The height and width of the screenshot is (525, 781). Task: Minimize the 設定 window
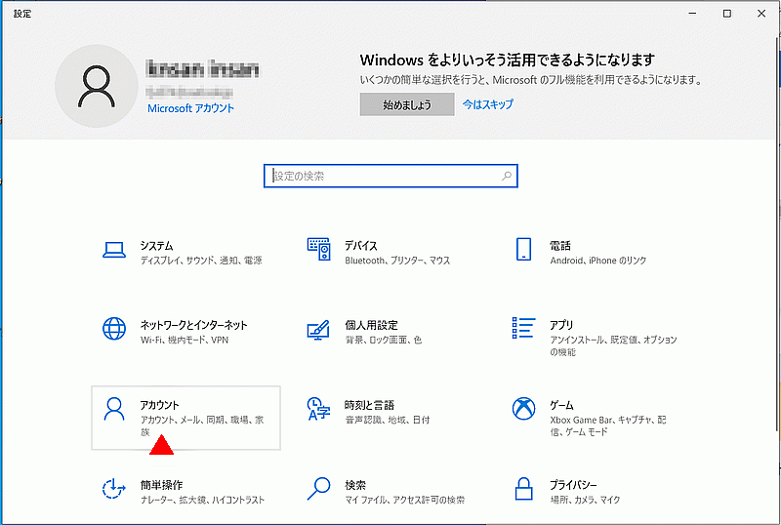pos(692,14)
